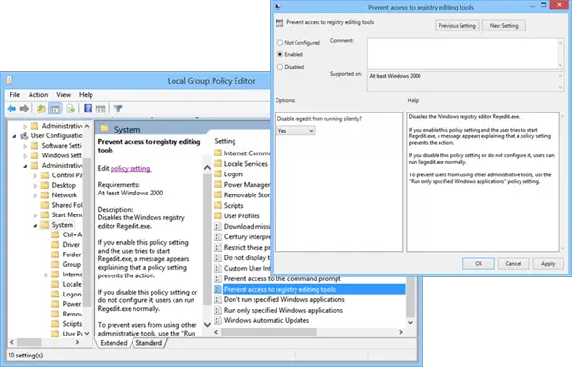Click the User Configuration node icon
The height and width of the screenshot is (367, 572).
pyautogui.click(x=25, y=135)
